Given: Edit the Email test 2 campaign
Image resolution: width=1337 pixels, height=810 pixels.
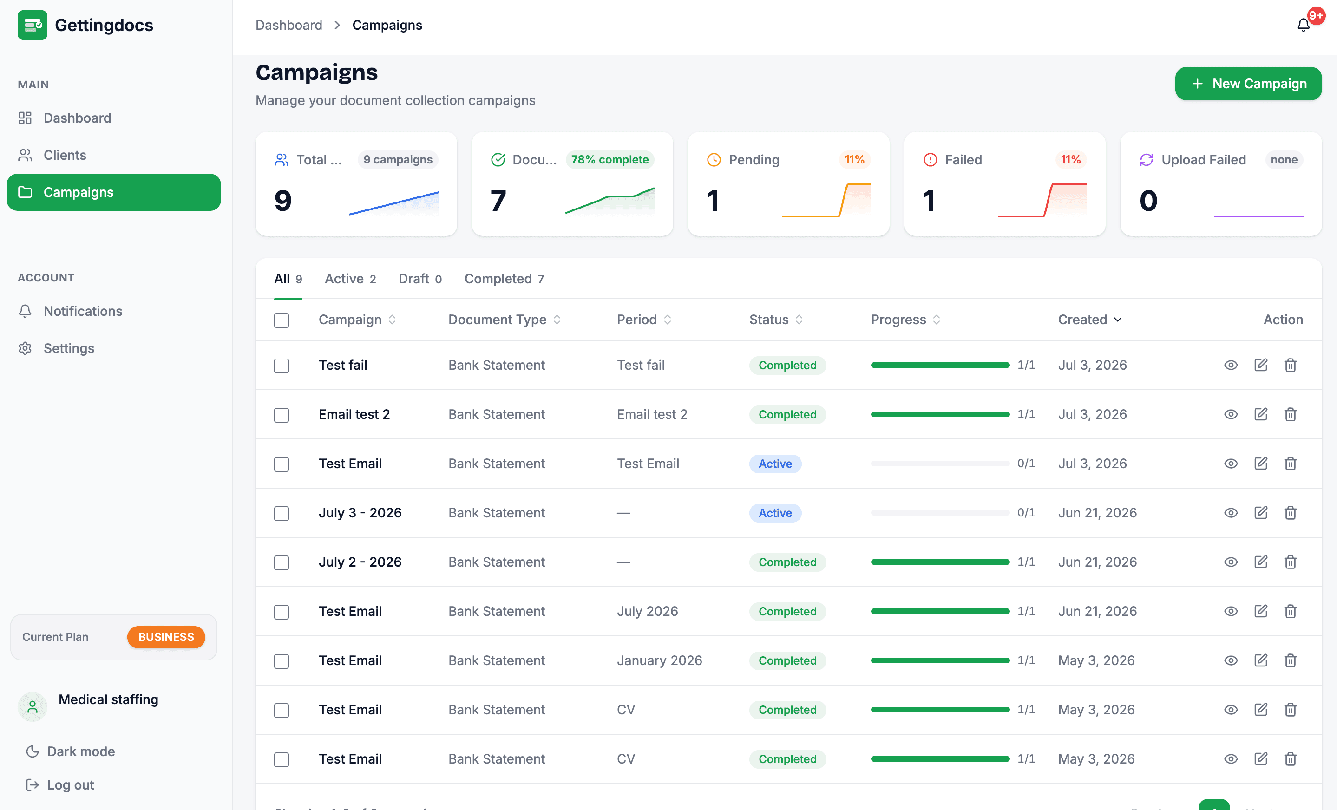Looking at the screenshot, I should pos(1260,414).
